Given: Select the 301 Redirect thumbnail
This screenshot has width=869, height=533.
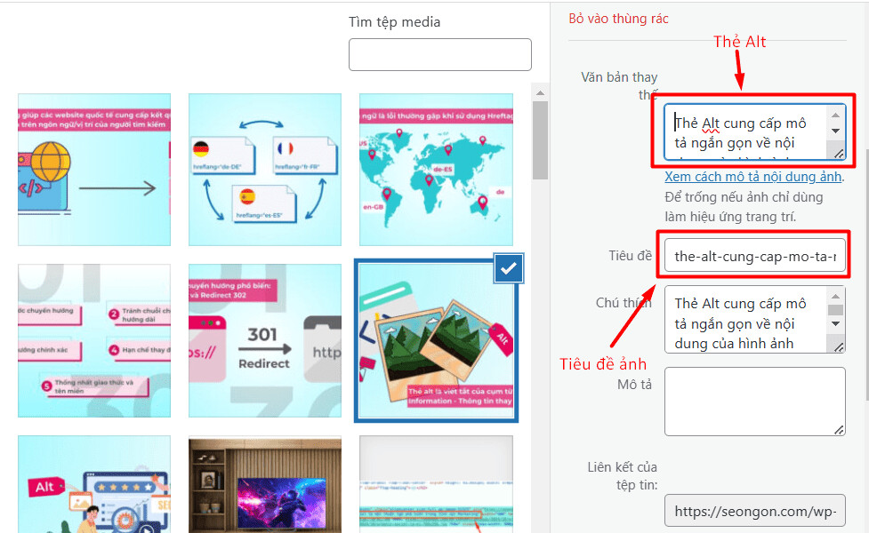Looking at the screenshot, I should 265,340.
